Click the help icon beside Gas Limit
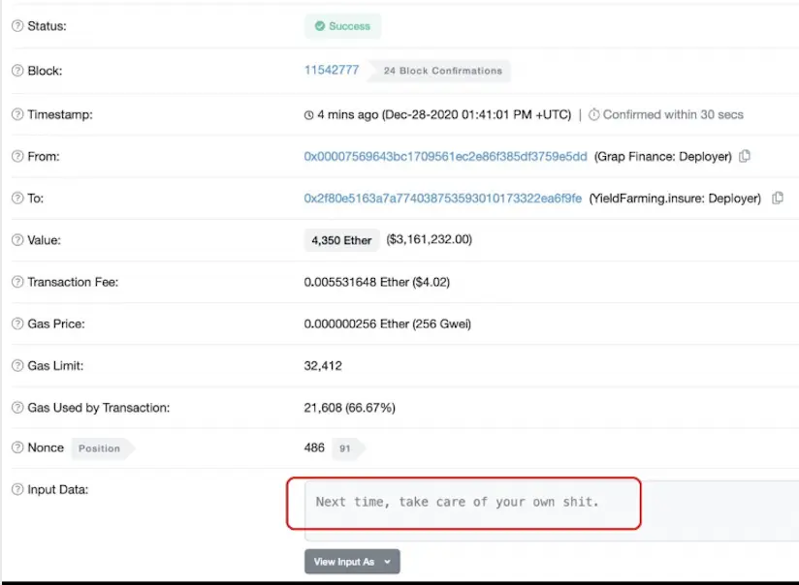The height and width of the screenshot is (585, 799). tap(17, 365)
